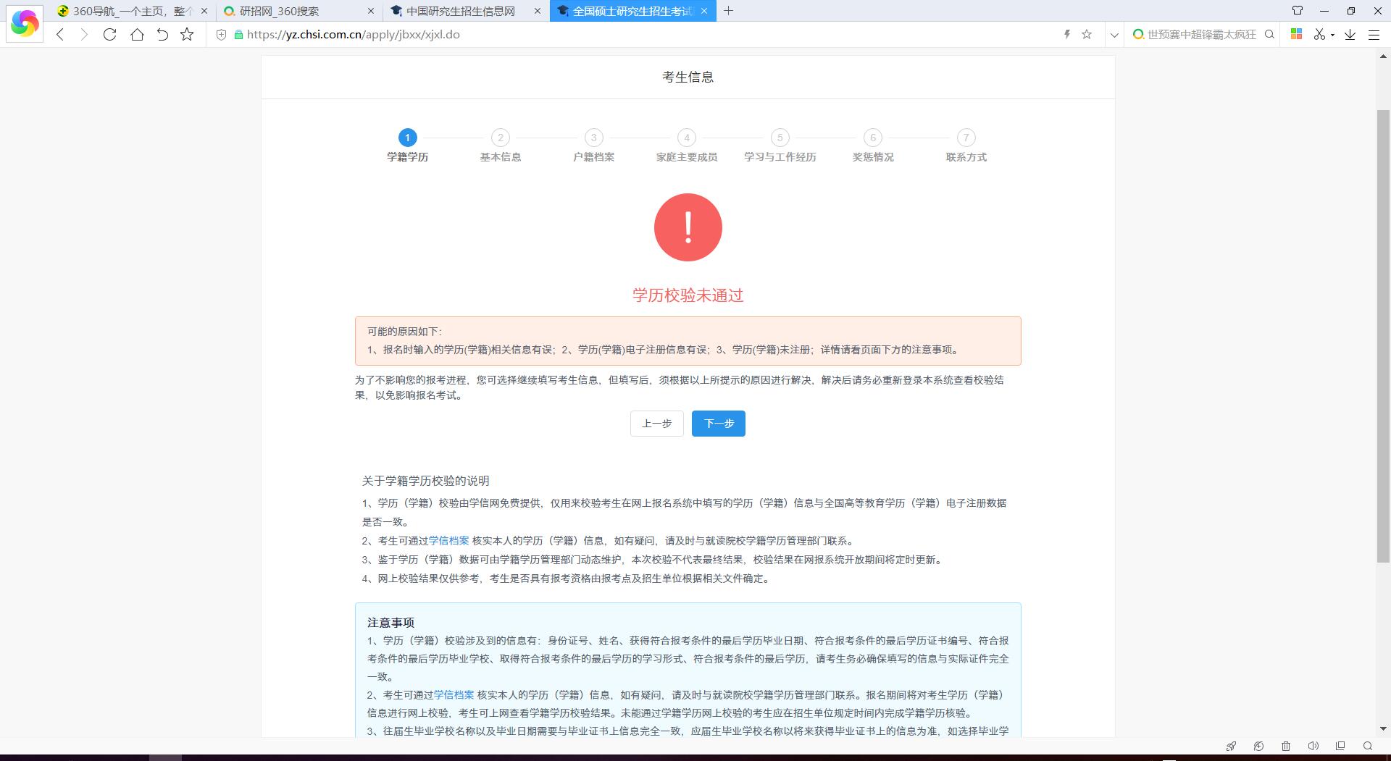The height and width of the screenshot is (761, 1391).
Task: Reload the page with the refresh icon
Action: tap(109, 35)
